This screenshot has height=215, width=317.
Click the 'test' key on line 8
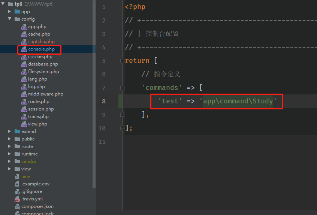170,101
